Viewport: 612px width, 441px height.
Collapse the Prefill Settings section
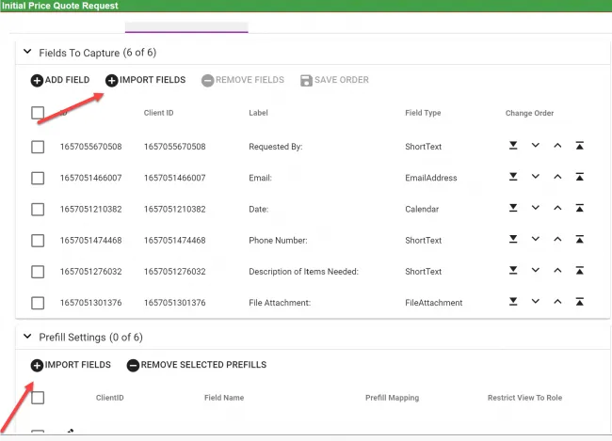[x=26, y=337]
